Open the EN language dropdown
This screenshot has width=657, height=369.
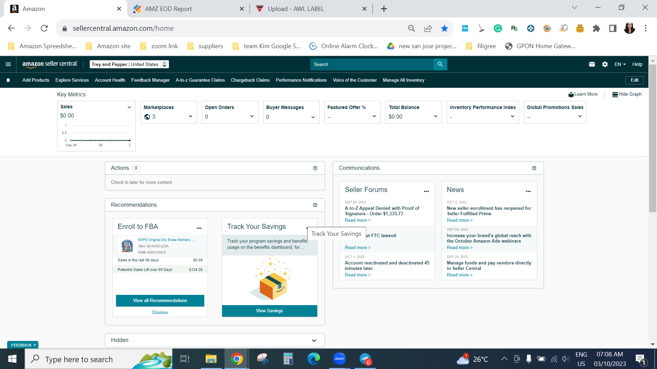pos(620,64)
